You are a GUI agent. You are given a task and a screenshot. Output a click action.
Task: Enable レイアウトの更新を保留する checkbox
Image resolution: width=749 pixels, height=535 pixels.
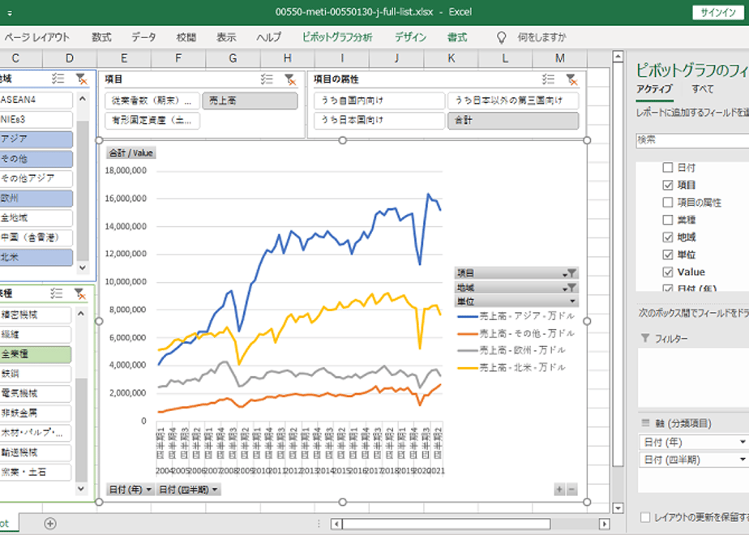pos(645,517)
